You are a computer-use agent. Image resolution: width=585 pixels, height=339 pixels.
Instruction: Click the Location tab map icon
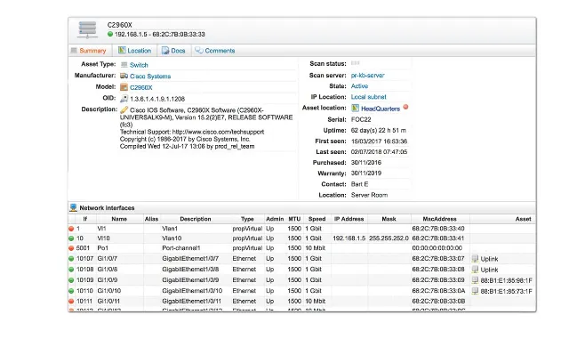tap(122, 50)
